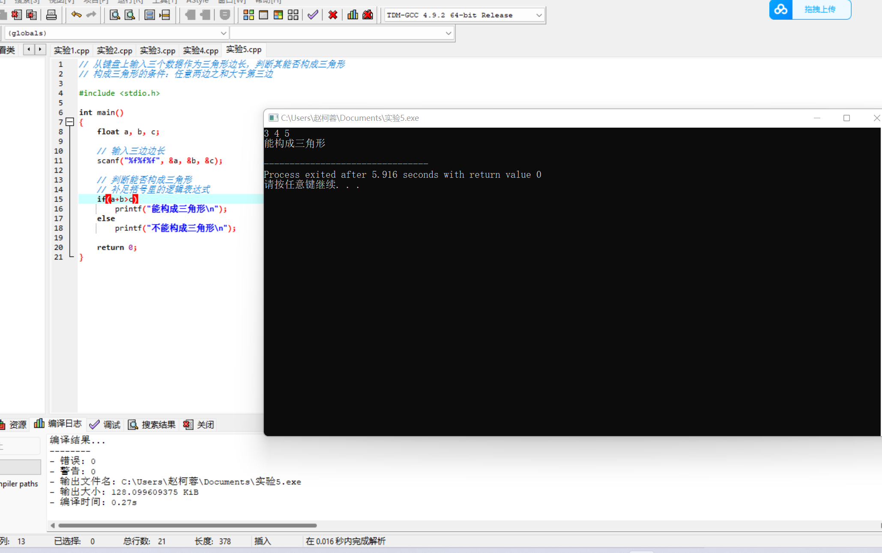The height and width of the screenshot is (553, 882).
Task: Expand the (globals) scope dropdown
Action: [x=223, y=33]
